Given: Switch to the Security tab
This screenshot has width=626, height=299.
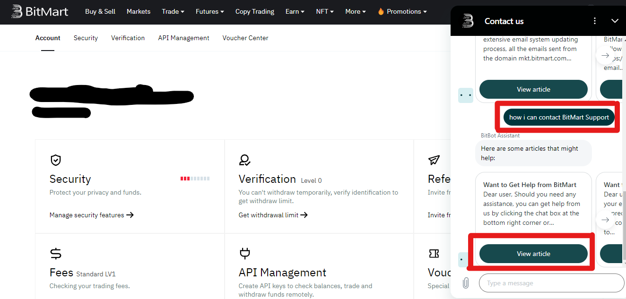Looking at the screenshot, I should 86,38.
